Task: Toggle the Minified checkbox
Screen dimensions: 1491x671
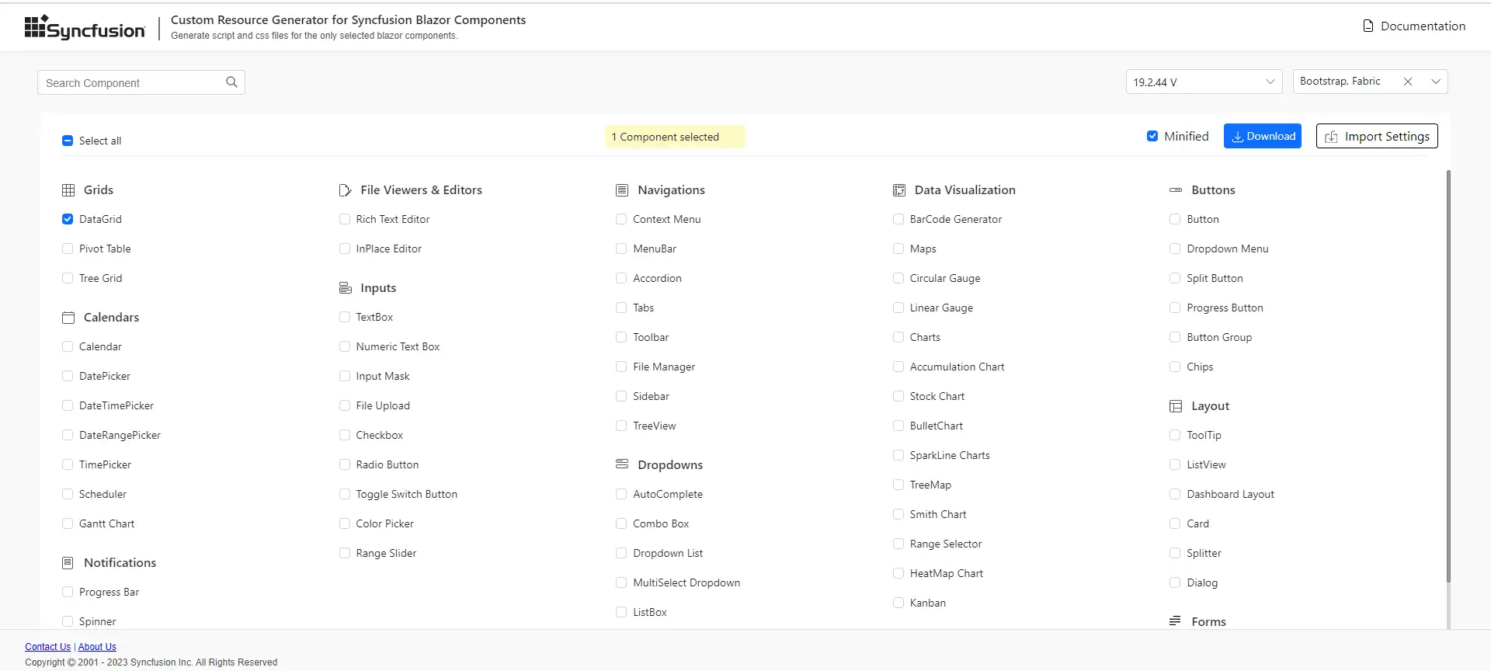Action: point(1152,137)
